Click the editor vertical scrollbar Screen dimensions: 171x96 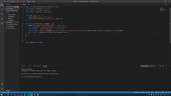pyautogui.click(x=170, y=26)
